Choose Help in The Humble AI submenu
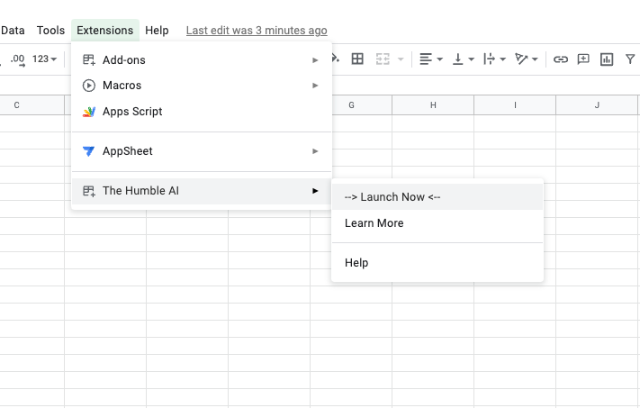640x408 pixels. [437, 263]
